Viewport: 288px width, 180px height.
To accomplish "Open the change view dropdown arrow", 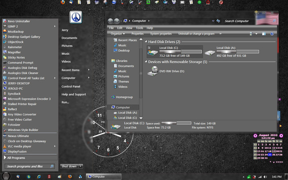I will coord(256,34).
